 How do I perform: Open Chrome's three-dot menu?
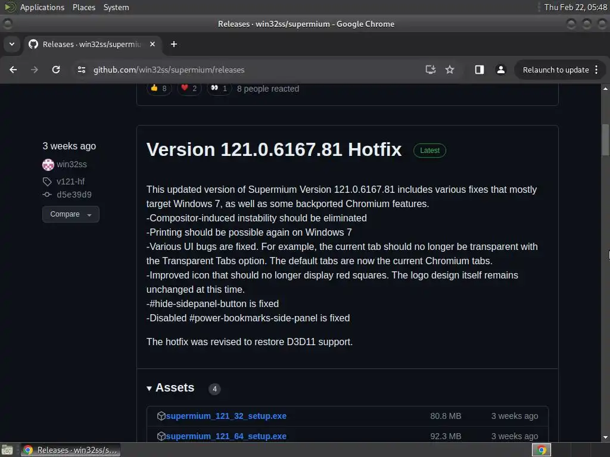click(x=596, y=70)
